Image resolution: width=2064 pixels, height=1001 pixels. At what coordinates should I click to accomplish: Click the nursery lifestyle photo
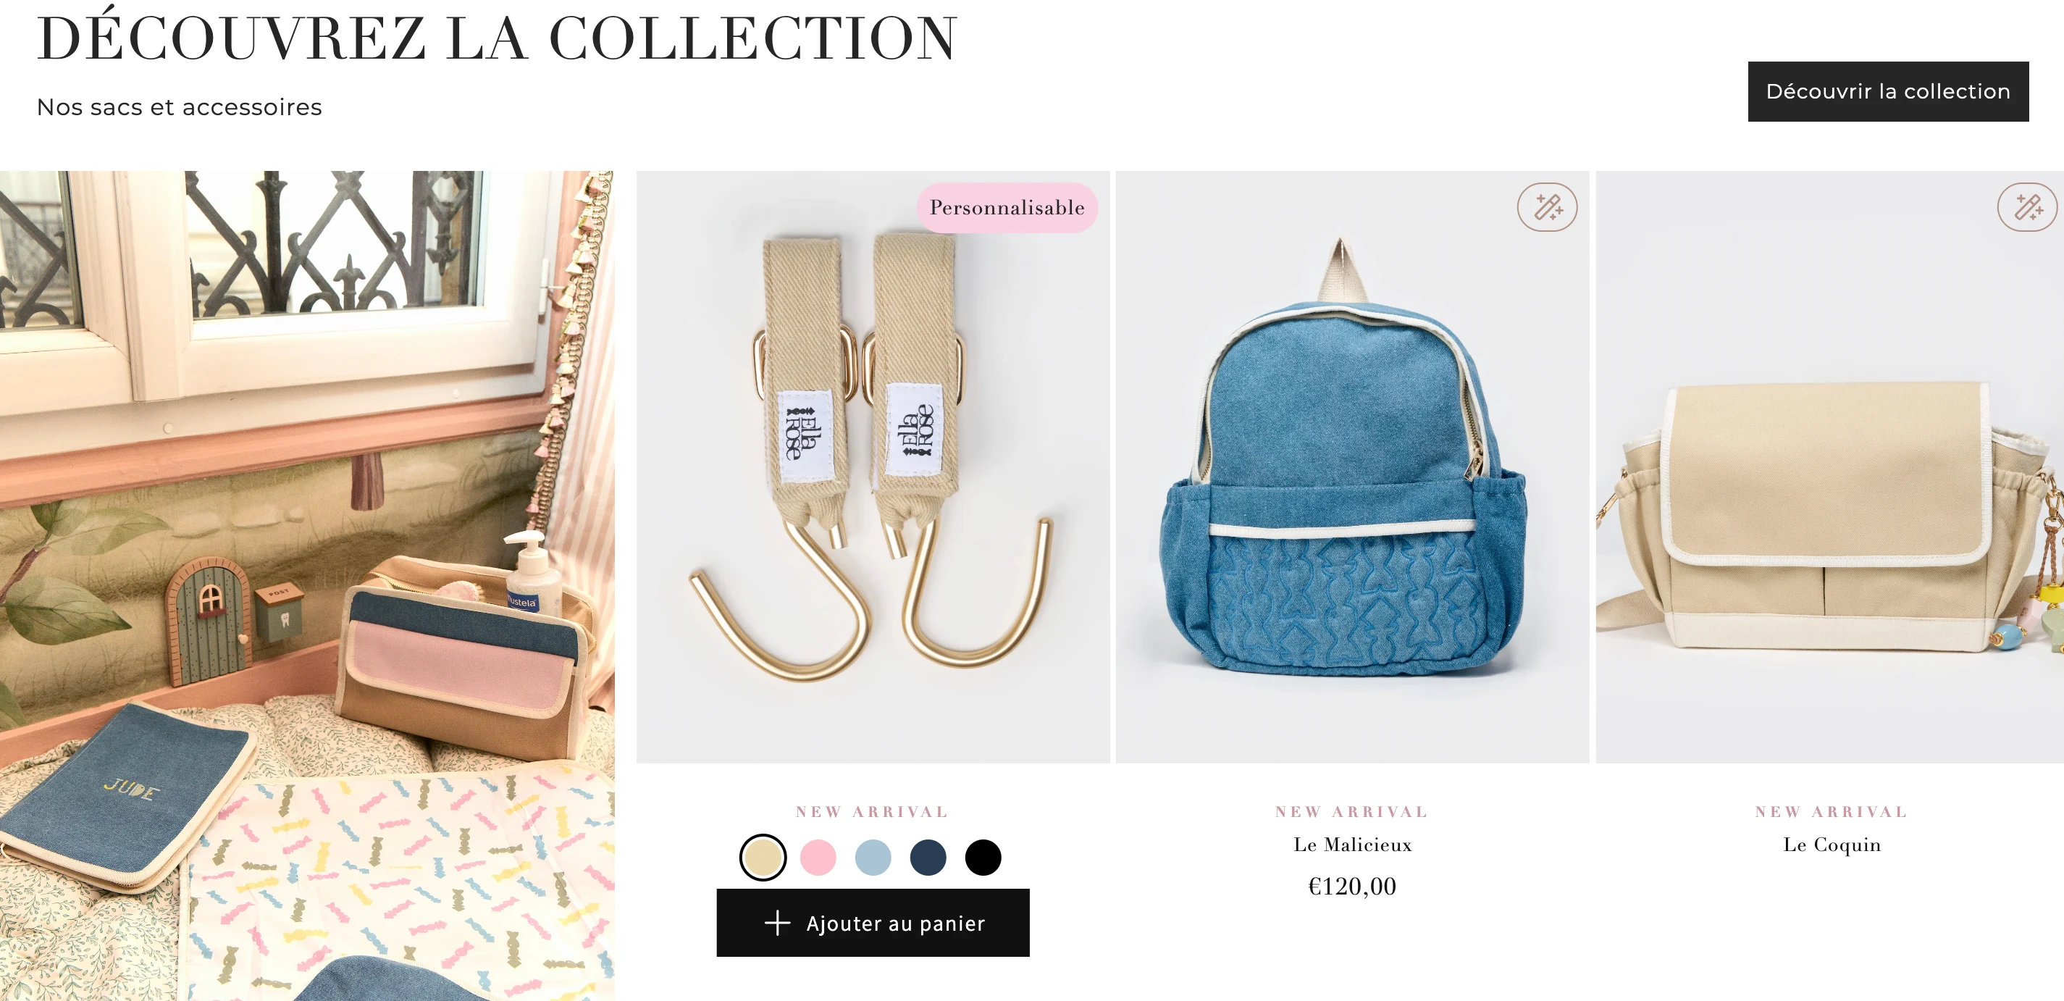307,585
